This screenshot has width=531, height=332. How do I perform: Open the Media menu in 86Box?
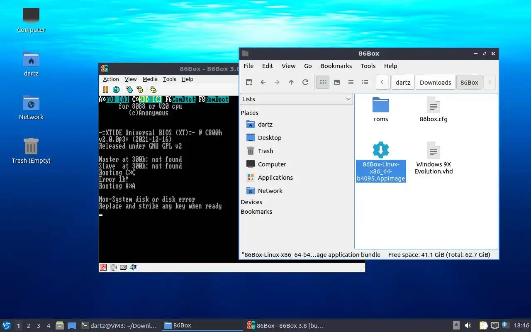pos(150,79)
